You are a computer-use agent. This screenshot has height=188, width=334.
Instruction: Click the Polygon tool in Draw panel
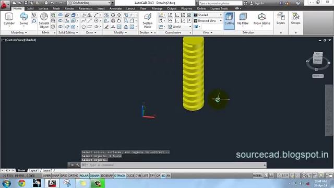click(83, 27)
